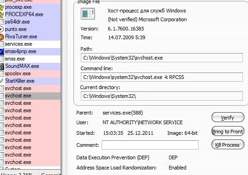The height and width of the screenshot is (175, 248).
Task: Click the Comment input field
Action: click(x=150, y=145)
